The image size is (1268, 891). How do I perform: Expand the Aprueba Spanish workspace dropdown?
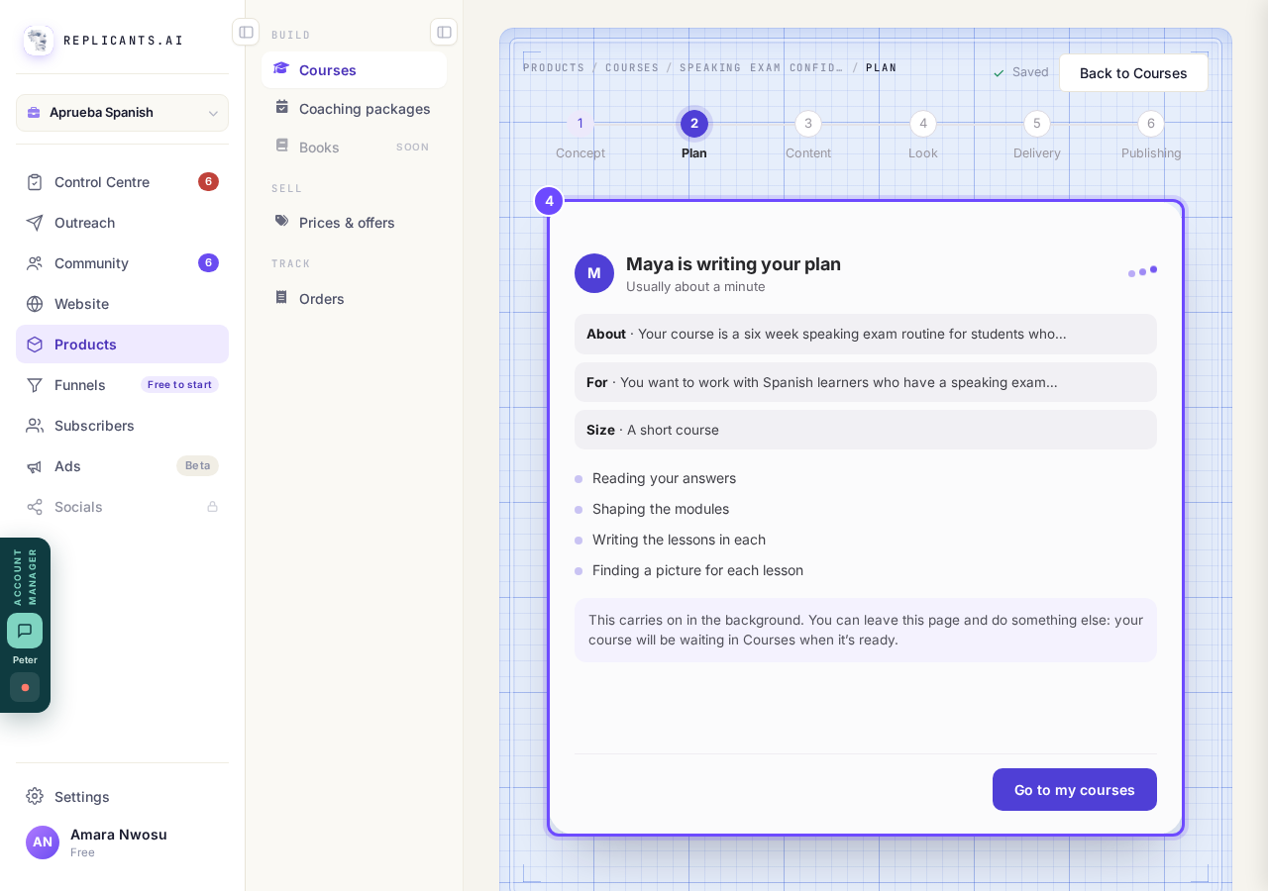coord(122,113)
